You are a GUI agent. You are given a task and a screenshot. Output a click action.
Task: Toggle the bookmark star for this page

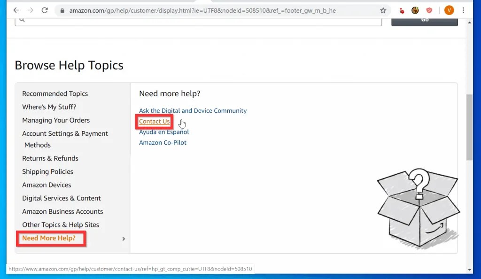pyautogui.click(x=383, y=9)
